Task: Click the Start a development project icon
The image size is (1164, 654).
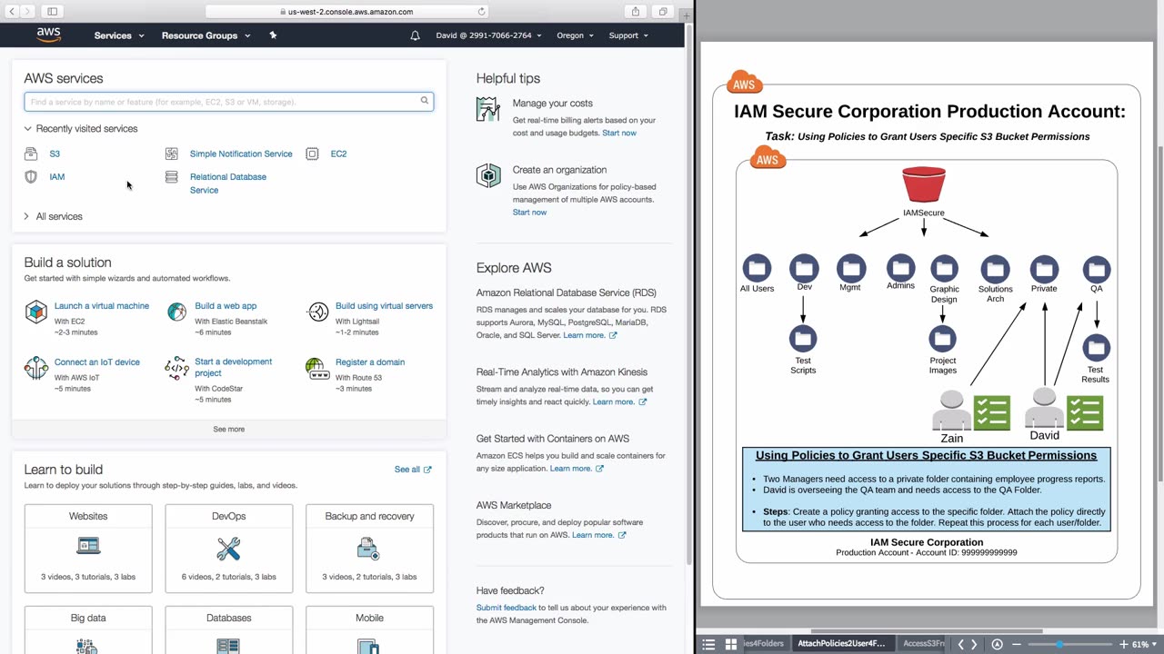Action: tap(176, 368)
